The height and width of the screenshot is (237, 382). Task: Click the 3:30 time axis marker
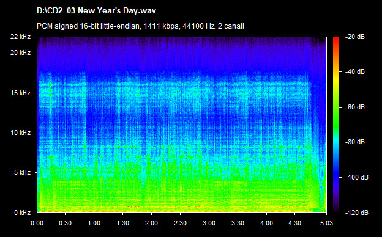(238, 223)
